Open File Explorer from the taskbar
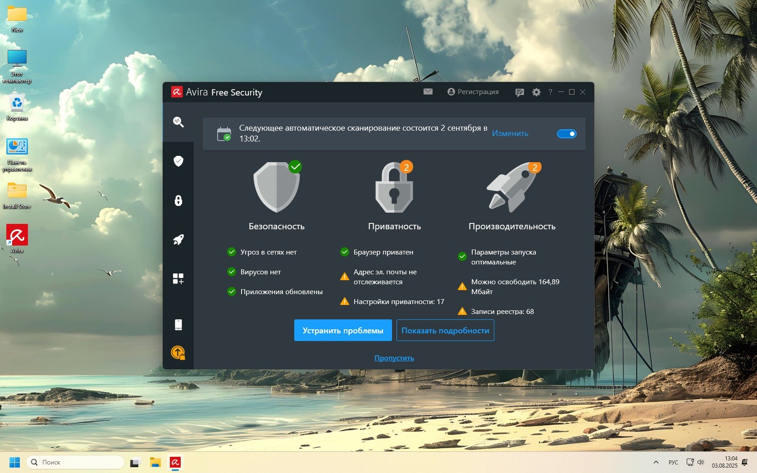The image size is (757, 473). (155, 462)
